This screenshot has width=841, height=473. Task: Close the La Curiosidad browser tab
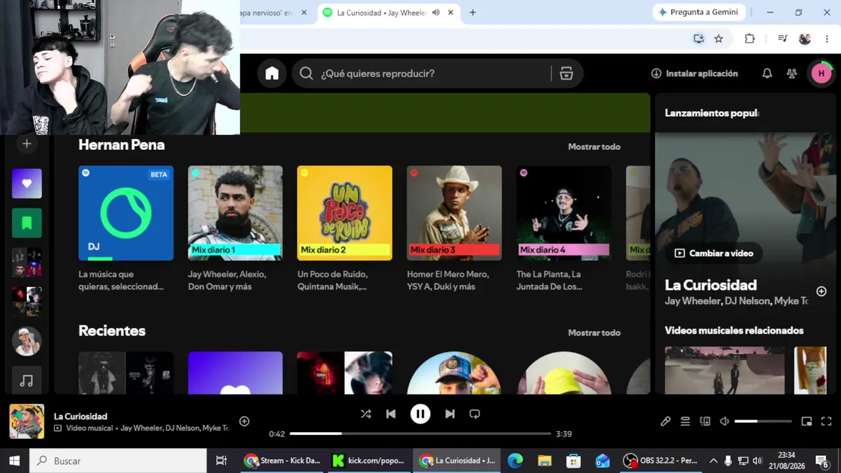click(x=451, y=12)
